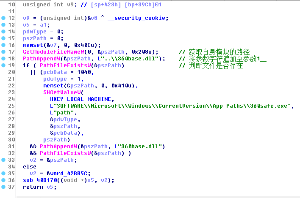Select PathFileExistsW on line 32
Viewport: 300px width, 198px height.
[65, 153]
